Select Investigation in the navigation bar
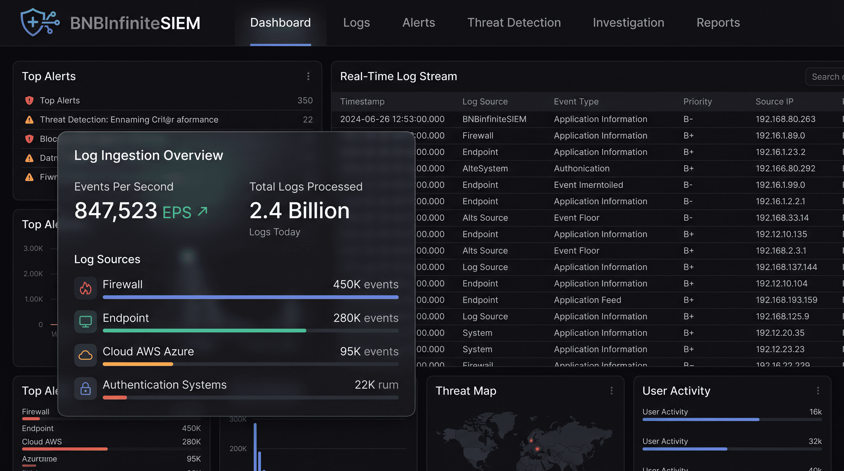844x471 pixels. tap(628, 23)
